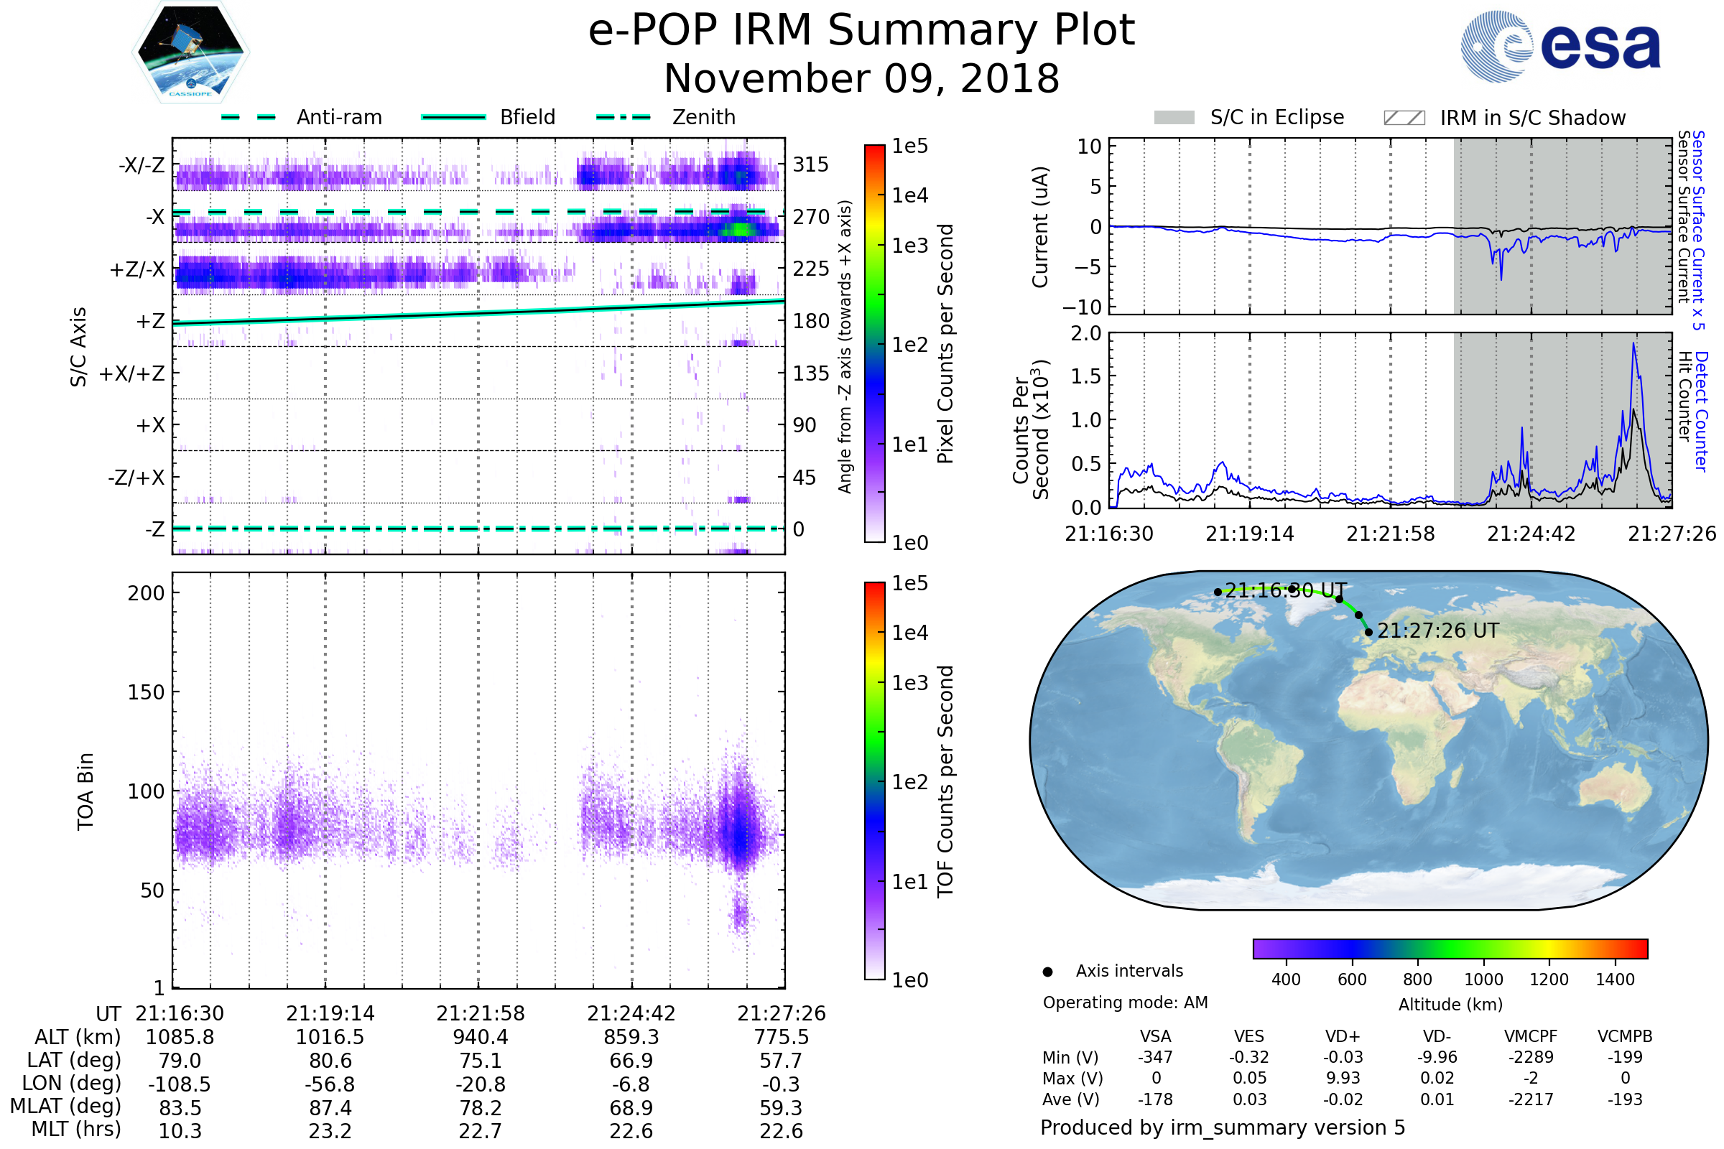
Task: Click the CASSIOPE mission hexagon logo
Action: 190,52
